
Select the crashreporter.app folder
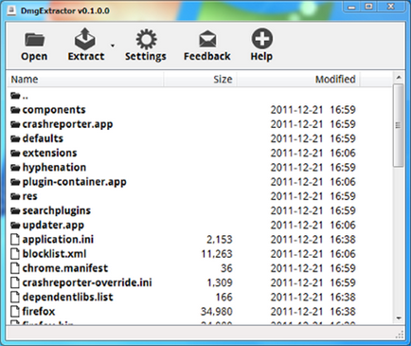(x=62, y=124)
